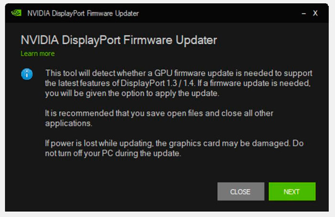Click the NVIDIA eye logo in title bar

(x=16, y=13)
